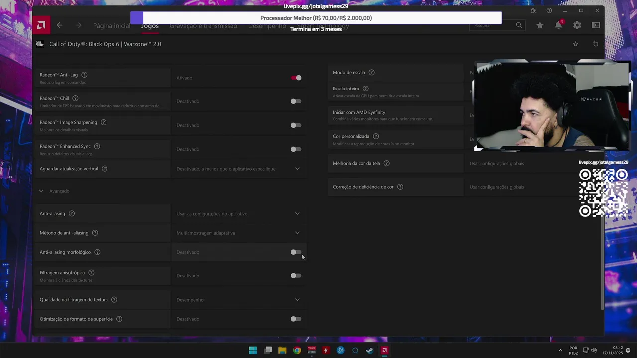Enable Radeon Image Sharpening switch
Screen dimensions: 637x358
(x=296, y=125)
